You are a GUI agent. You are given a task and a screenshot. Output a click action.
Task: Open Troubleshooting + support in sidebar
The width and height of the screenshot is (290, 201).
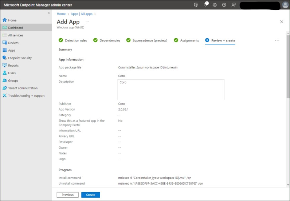[x=26, y=96]
